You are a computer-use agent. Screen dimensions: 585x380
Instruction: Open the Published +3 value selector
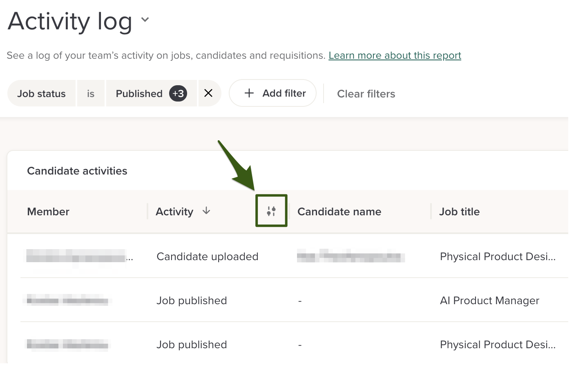pyautogui.click(x=139, y=94)
